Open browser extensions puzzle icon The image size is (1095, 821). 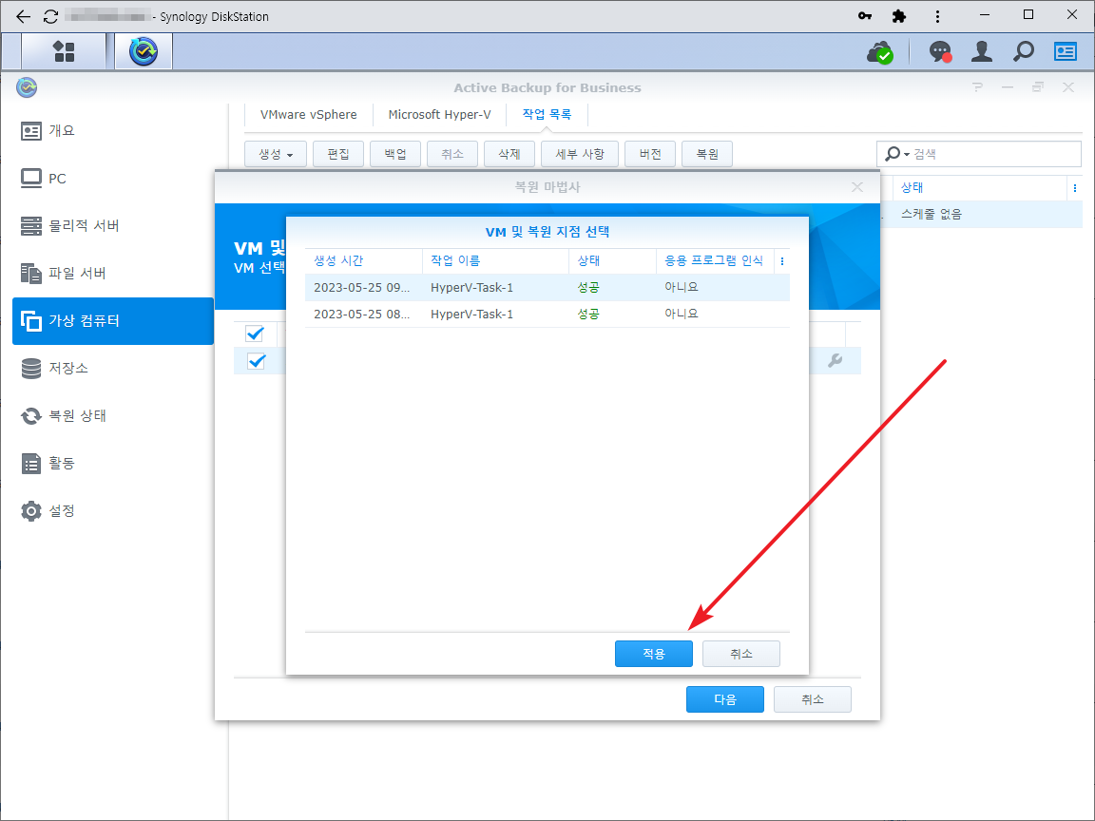tap(899, 15)
